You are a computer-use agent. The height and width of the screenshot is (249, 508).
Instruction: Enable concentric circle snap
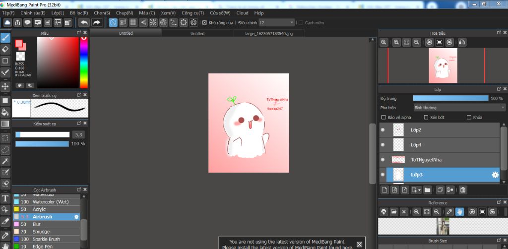pyautogui.click(x=163, y=22)
